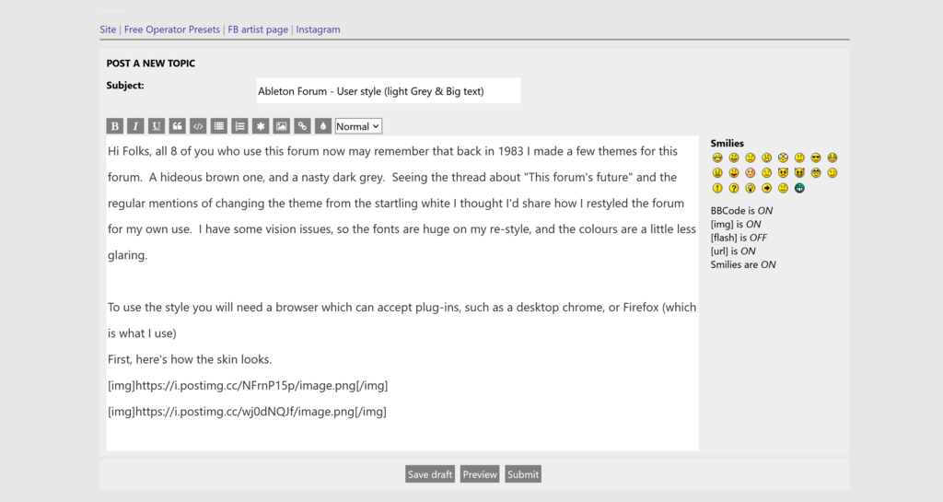Image resolution: width=943 pixels, height=502 pixels.
Task: Click the NFrnP15p image URL line
Action: 248,385
